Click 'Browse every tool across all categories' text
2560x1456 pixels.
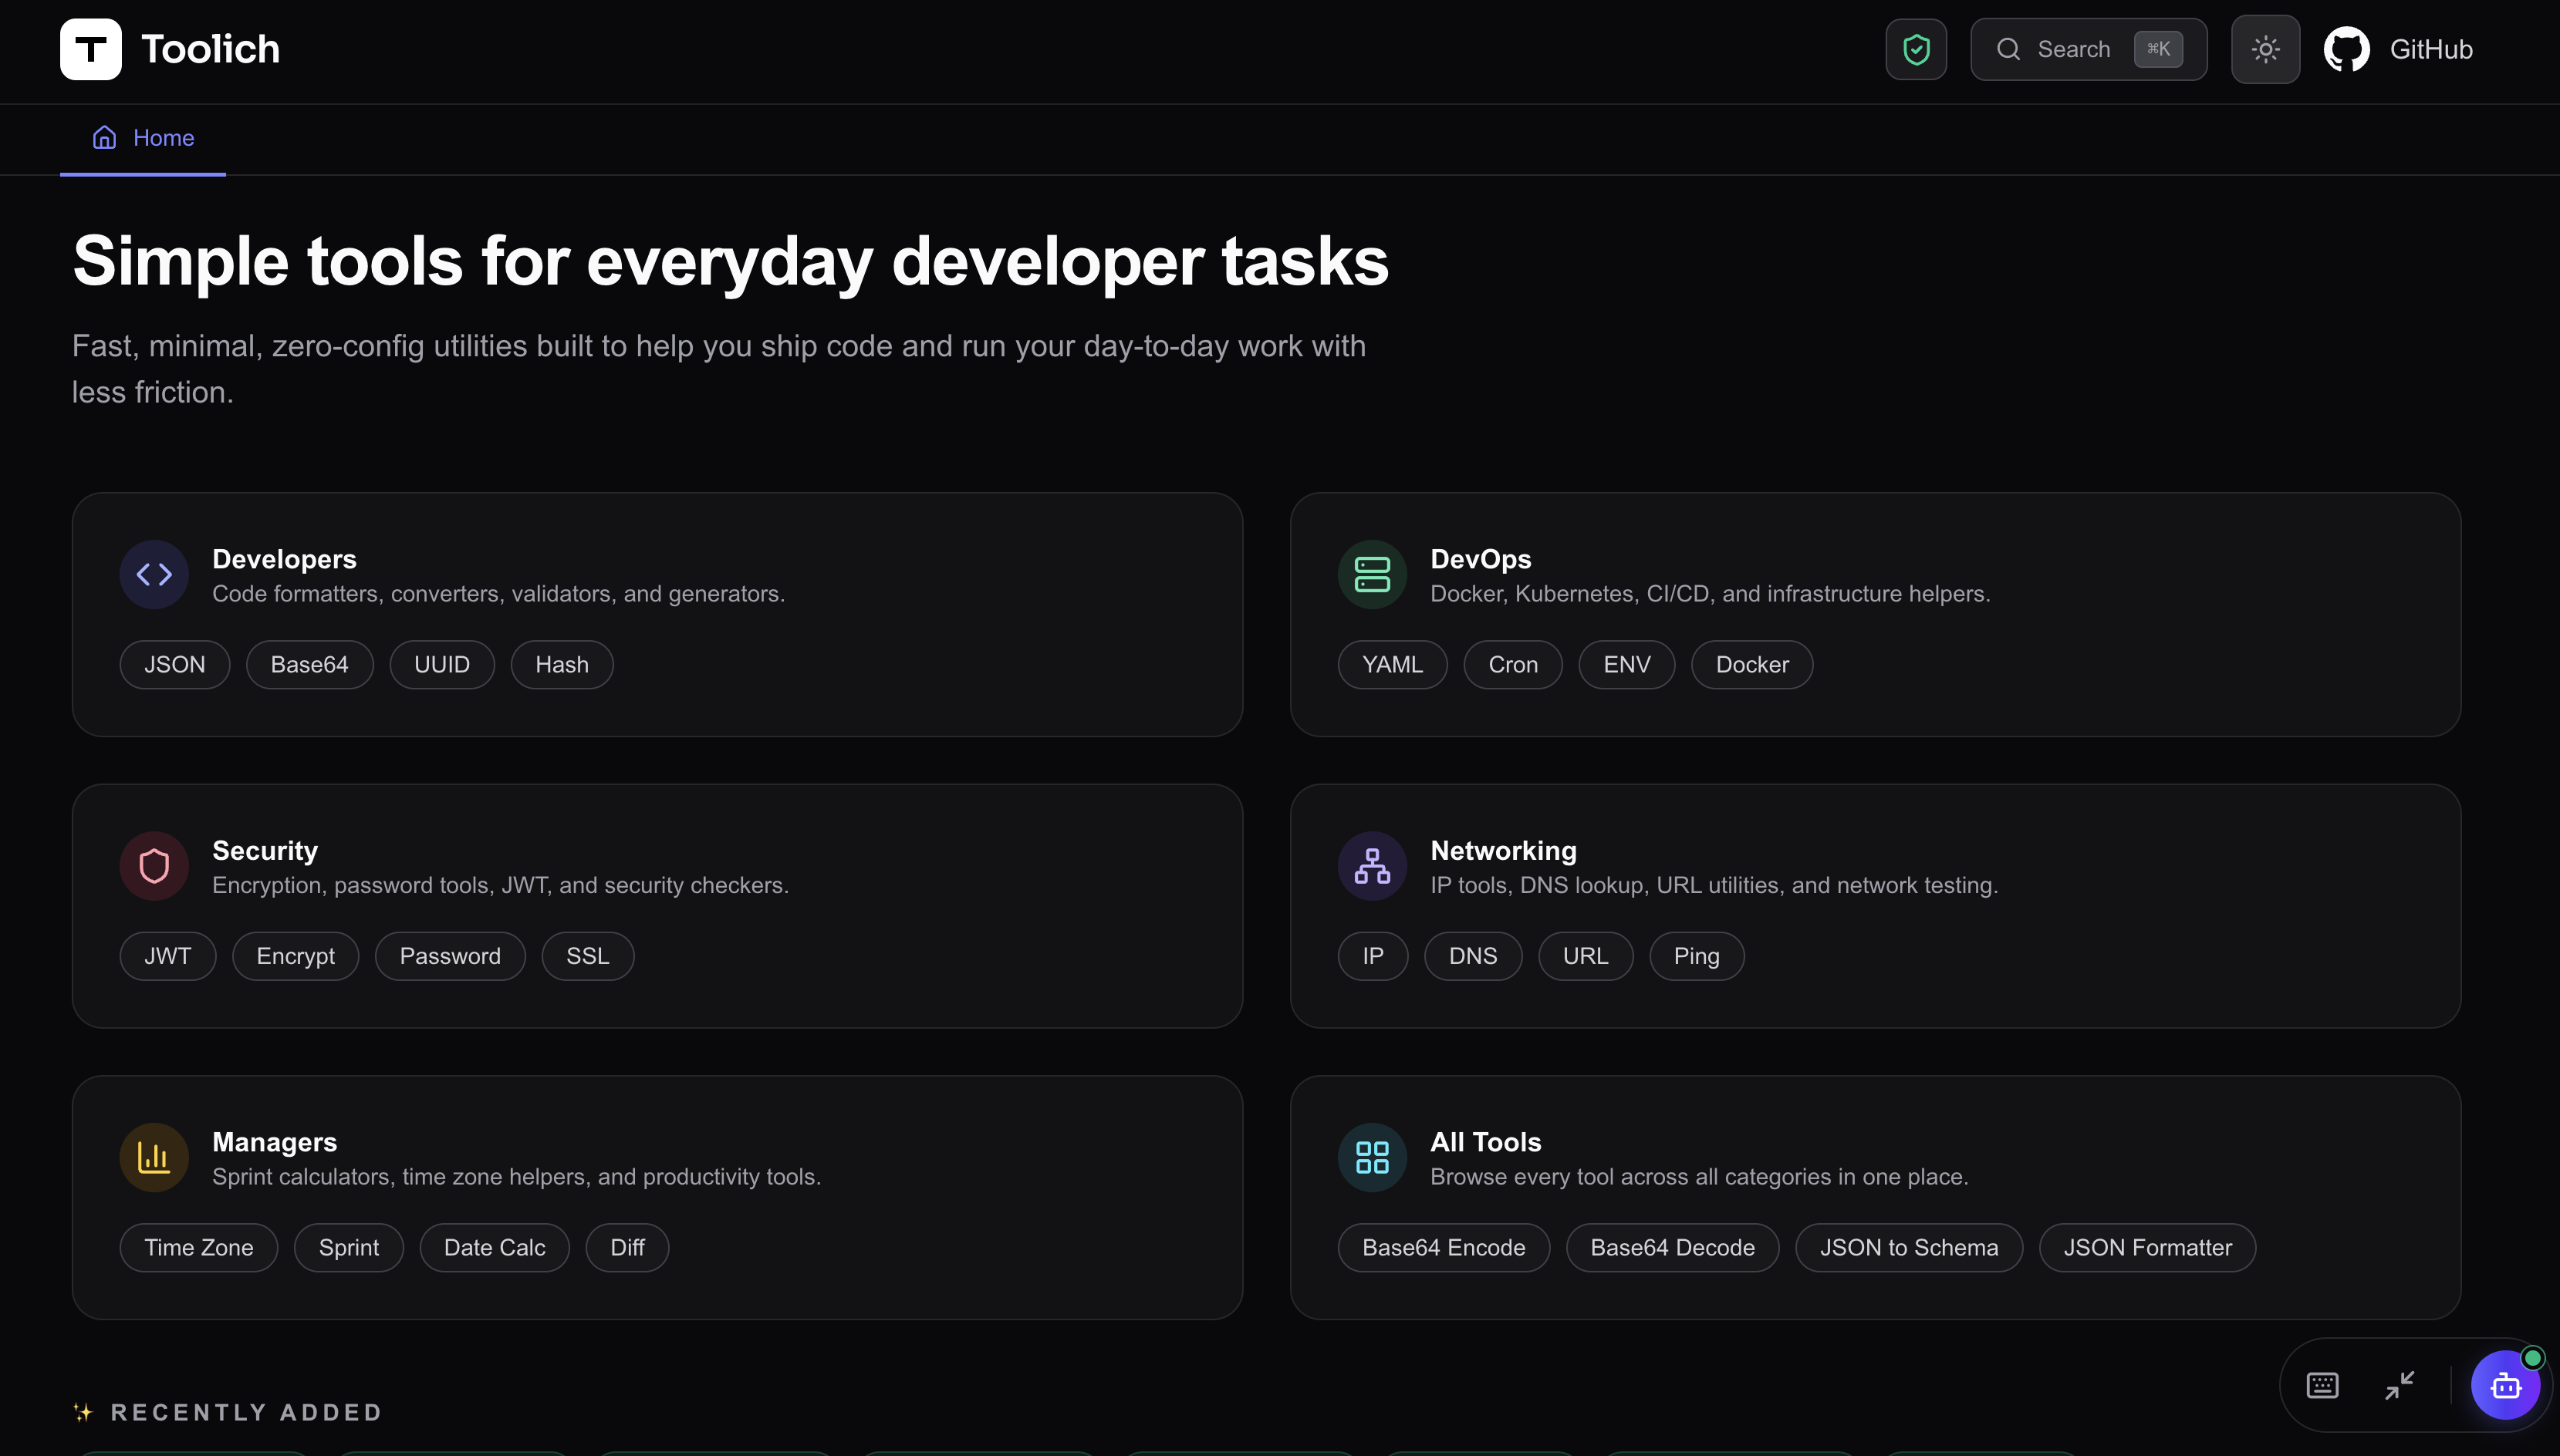tap(1699, 1177)
